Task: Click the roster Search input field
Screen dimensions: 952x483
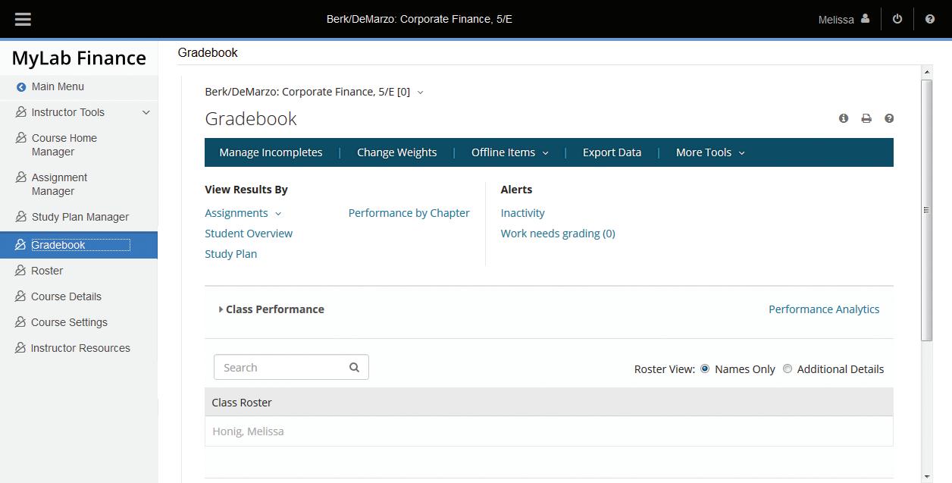Action: pos(280,367)
